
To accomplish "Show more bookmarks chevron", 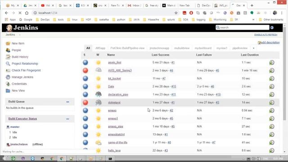I will (253, 19).
